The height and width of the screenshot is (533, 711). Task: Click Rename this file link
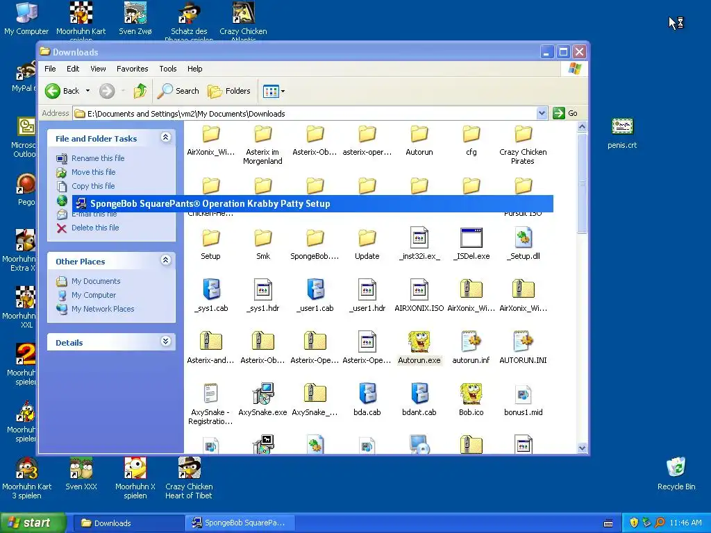[98, 158]
